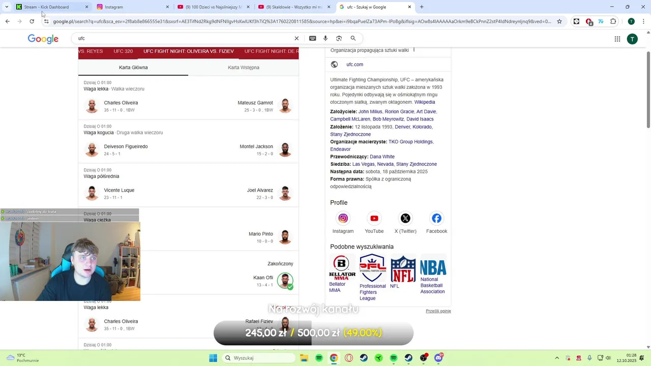Image resolution: width=651 pixels, height=366 pixels.
Task: Switch to the Skaldowie YouTube tab
Action: 294,7
